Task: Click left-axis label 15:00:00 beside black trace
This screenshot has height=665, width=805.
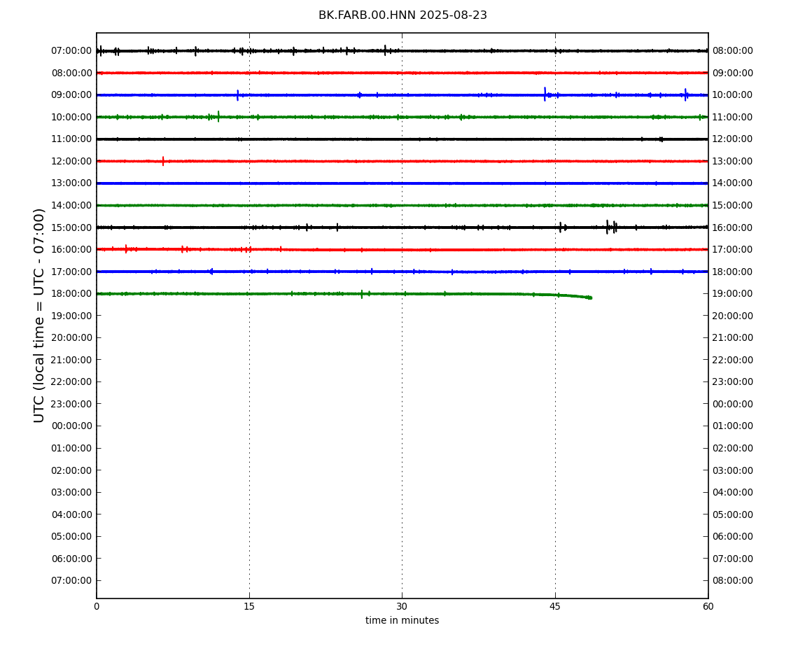Action: 71,227
